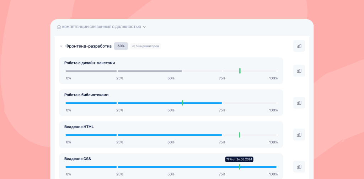
Task: Click the 79% от 26.08.2024 tooltip
Action: (x=239, y=159)
